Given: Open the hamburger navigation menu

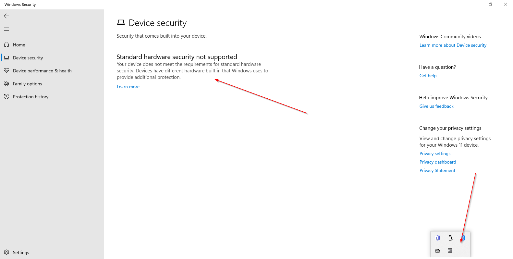Looking at the screenshot, I should click(x=6, y=29).
